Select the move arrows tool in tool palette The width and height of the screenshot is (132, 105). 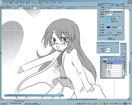(125, 54)
